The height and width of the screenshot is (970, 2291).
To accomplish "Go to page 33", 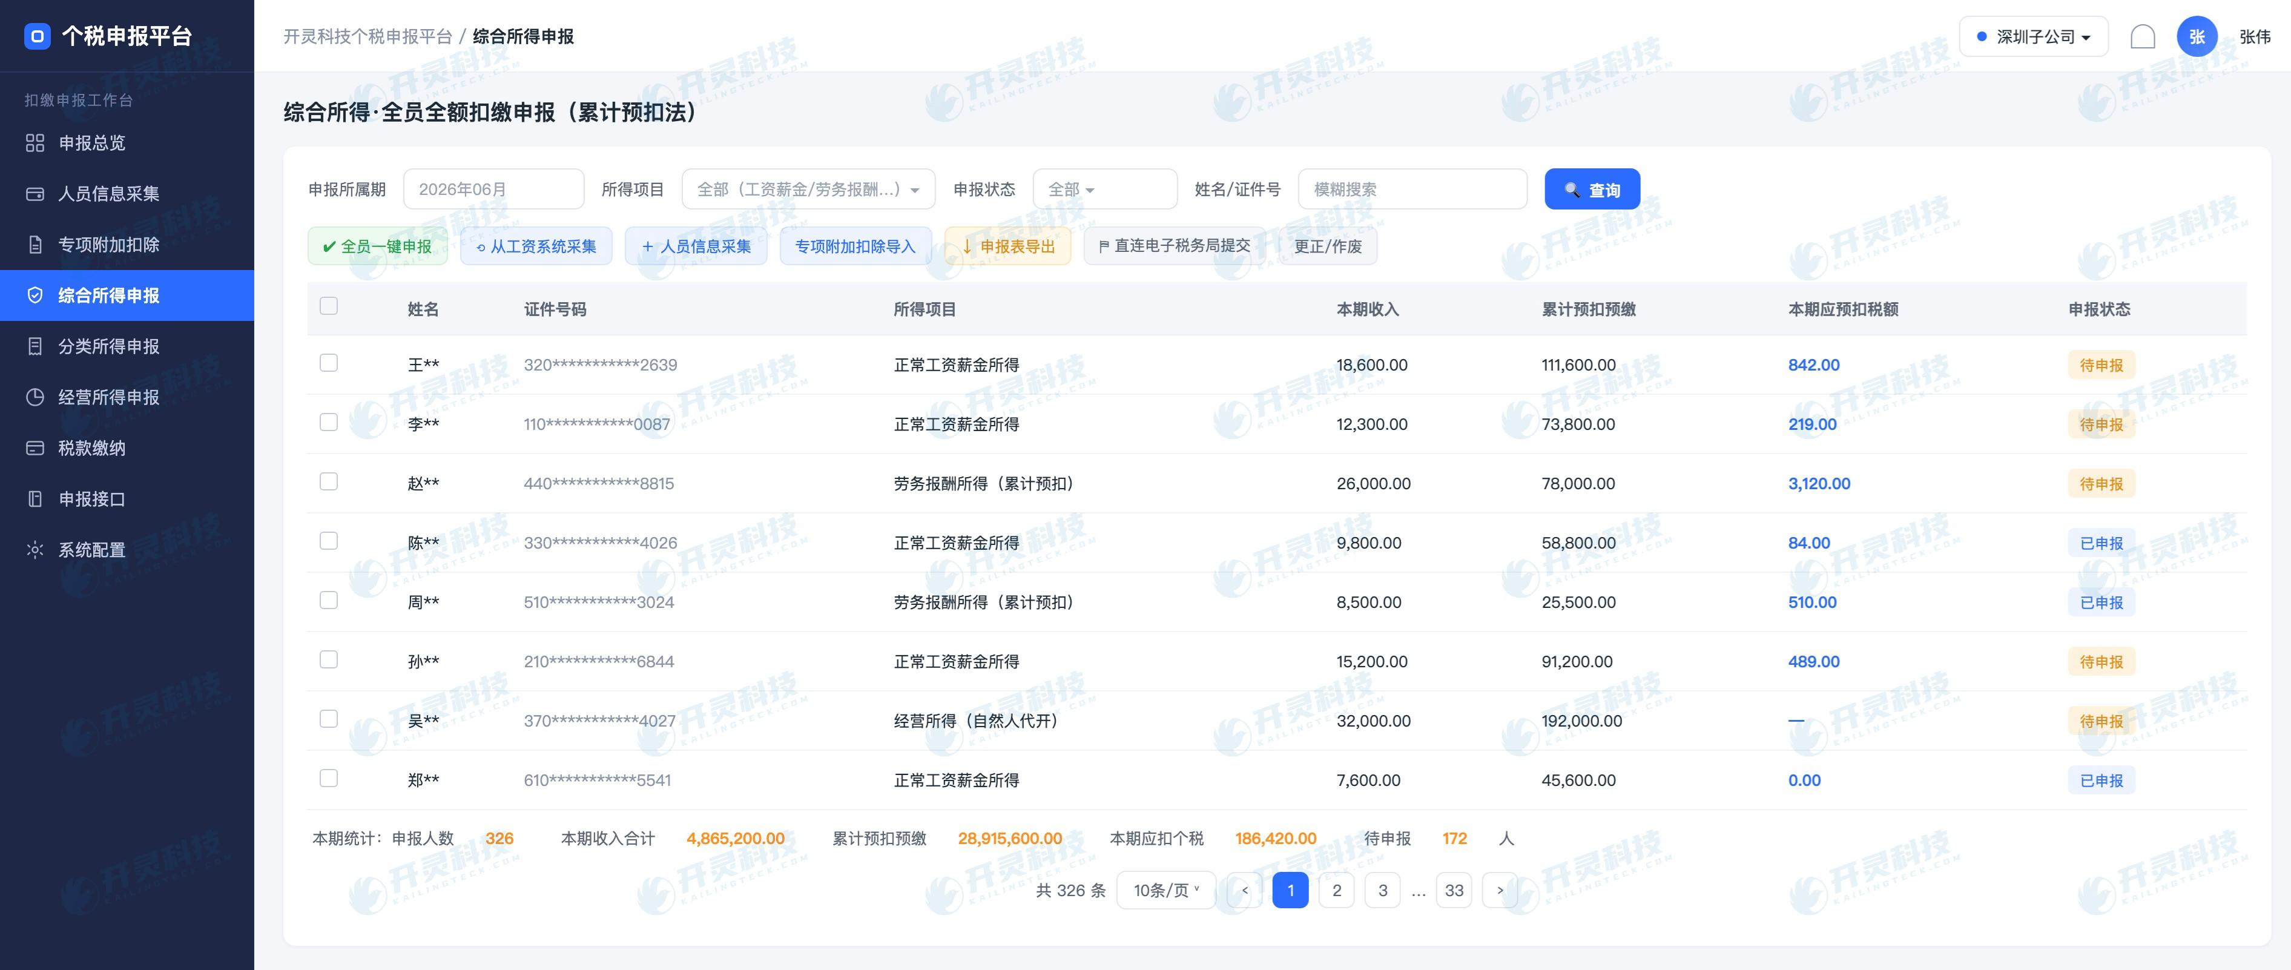I will click(1454, 890).
